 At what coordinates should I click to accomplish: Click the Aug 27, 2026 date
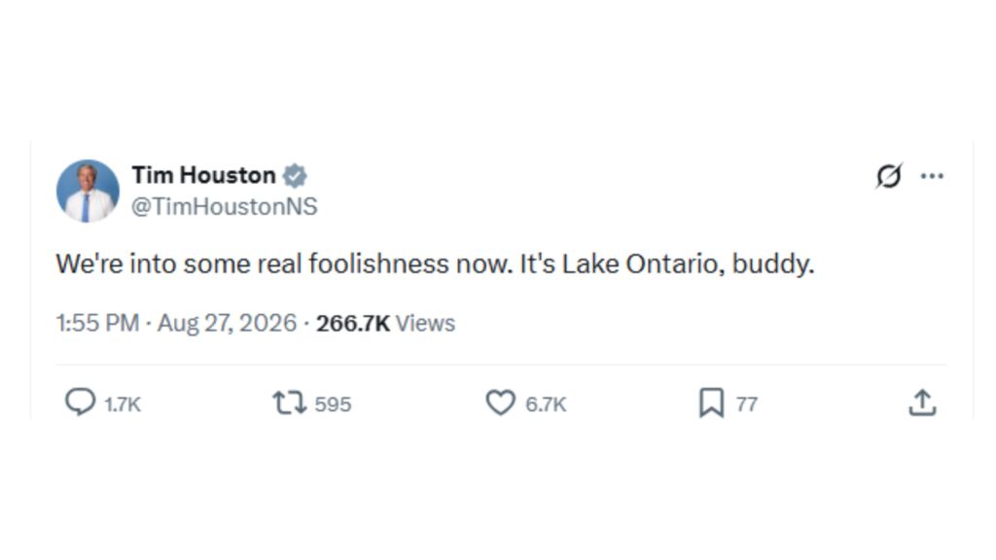click(x=227, y=323)
